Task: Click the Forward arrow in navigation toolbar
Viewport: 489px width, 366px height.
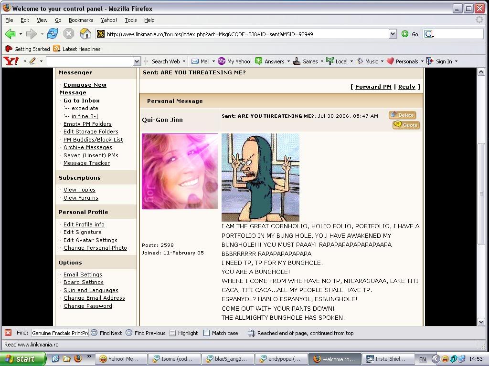Action: coord(31,34)
